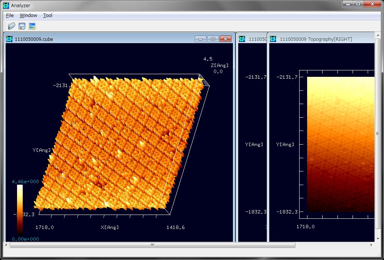Minimize the 1110050009.cube child window
Image resolution: width=384 pixels, height=260 pixels.
201,39
